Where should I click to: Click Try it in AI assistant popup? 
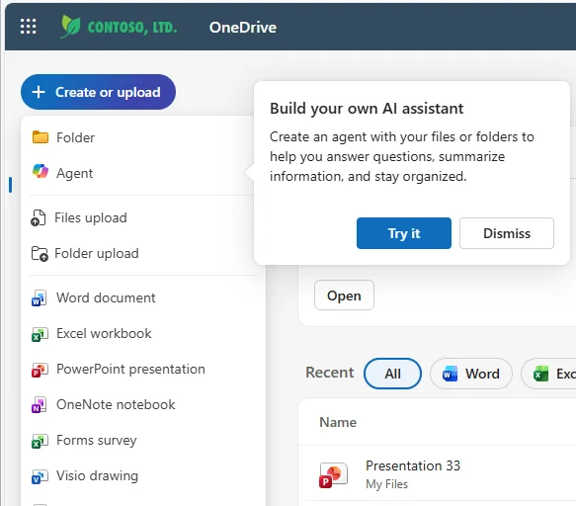point(404,233)
